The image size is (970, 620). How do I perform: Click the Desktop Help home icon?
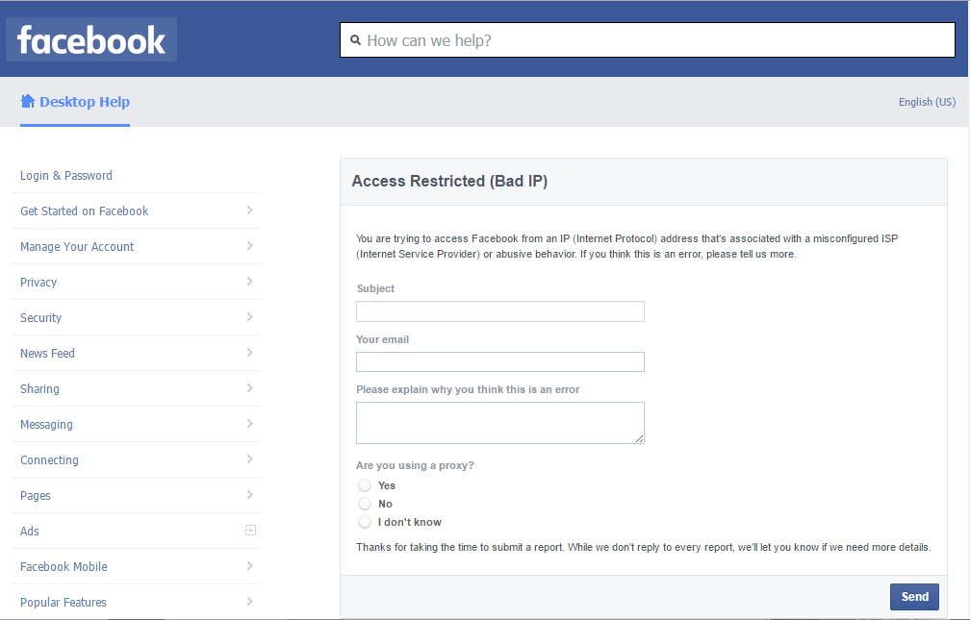click(27, 101)
